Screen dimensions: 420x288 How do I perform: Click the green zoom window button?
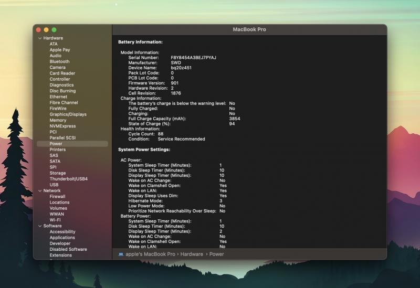[54, 30]
